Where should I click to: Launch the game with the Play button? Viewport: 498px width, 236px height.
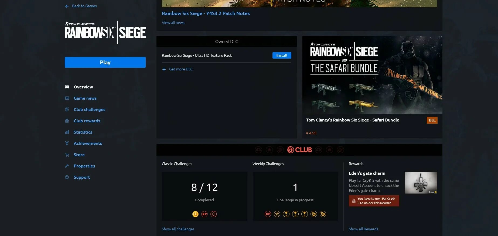pyautogui.click(x=105, y=62)
